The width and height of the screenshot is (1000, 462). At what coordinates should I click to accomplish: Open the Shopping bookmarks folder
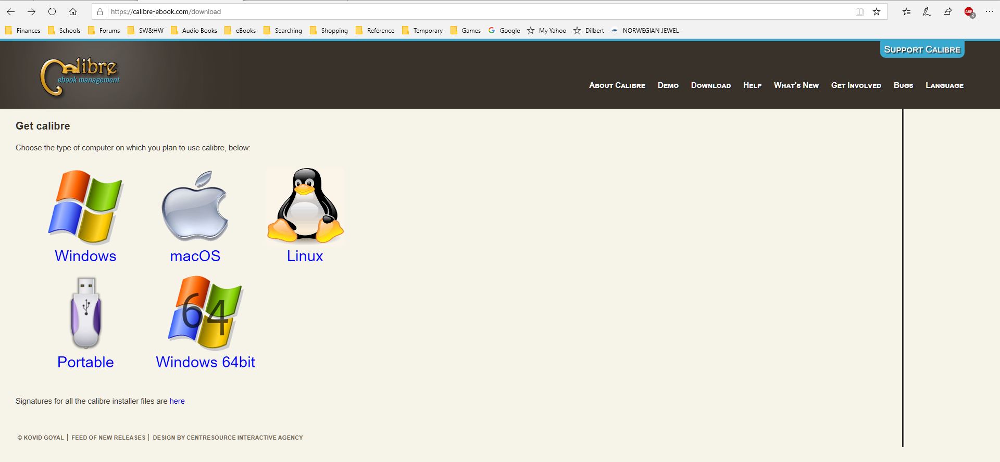click(x=329, y=31)
